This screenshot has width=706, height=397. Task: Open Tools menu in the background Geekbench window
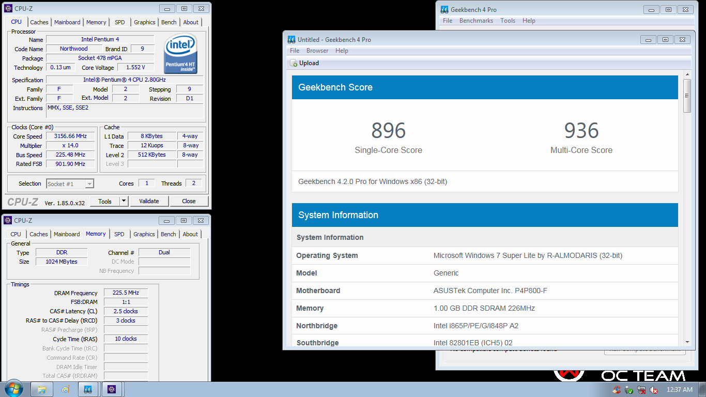[508, 21]
